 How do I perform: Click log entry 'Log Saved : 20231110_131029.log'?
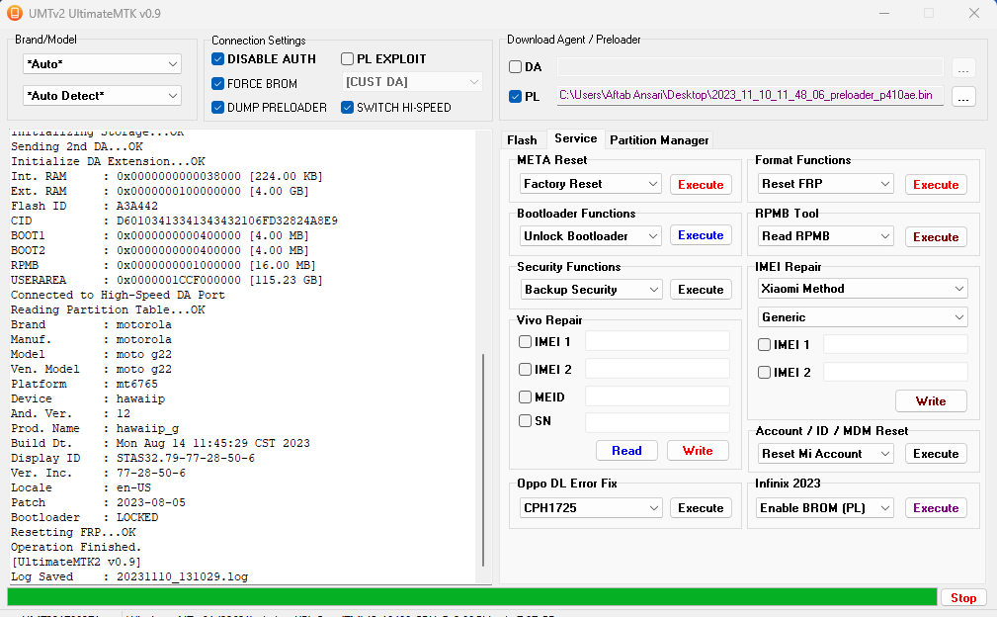click(x=129, y=576)
